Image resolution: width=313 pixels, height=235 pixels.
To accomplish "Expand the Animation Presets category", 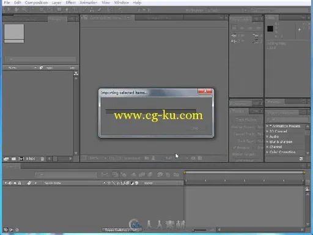I will [x=267, y=126].
